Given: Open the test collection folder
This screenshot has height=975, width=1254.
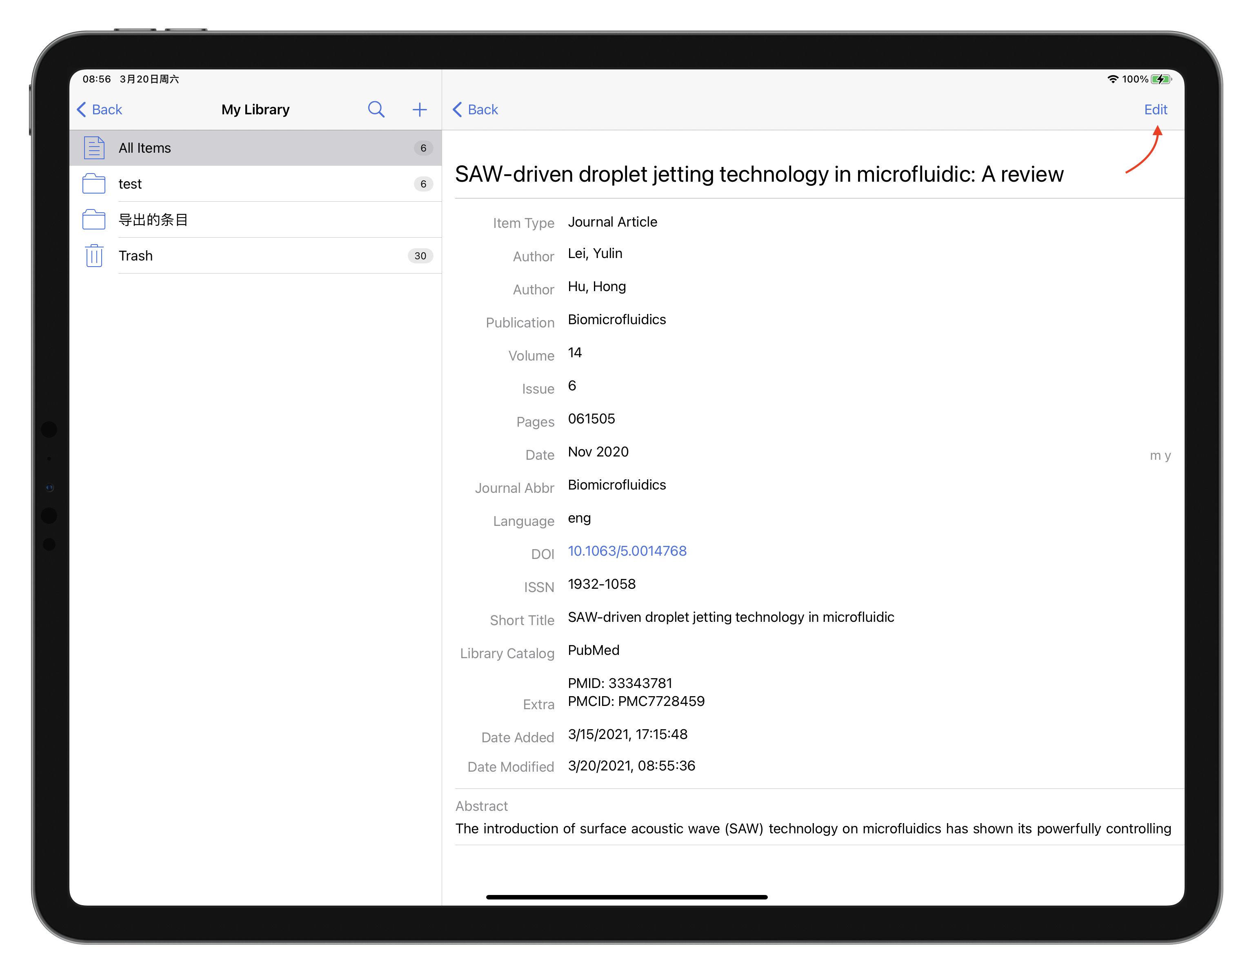Looking at the screenshot, I should click(256, 184).
